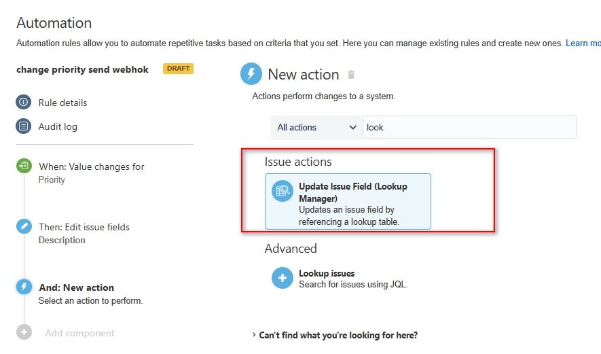Viewport: 601px width, 354px height.
Task: Open the Rule details section
Action: click(63, 103)
